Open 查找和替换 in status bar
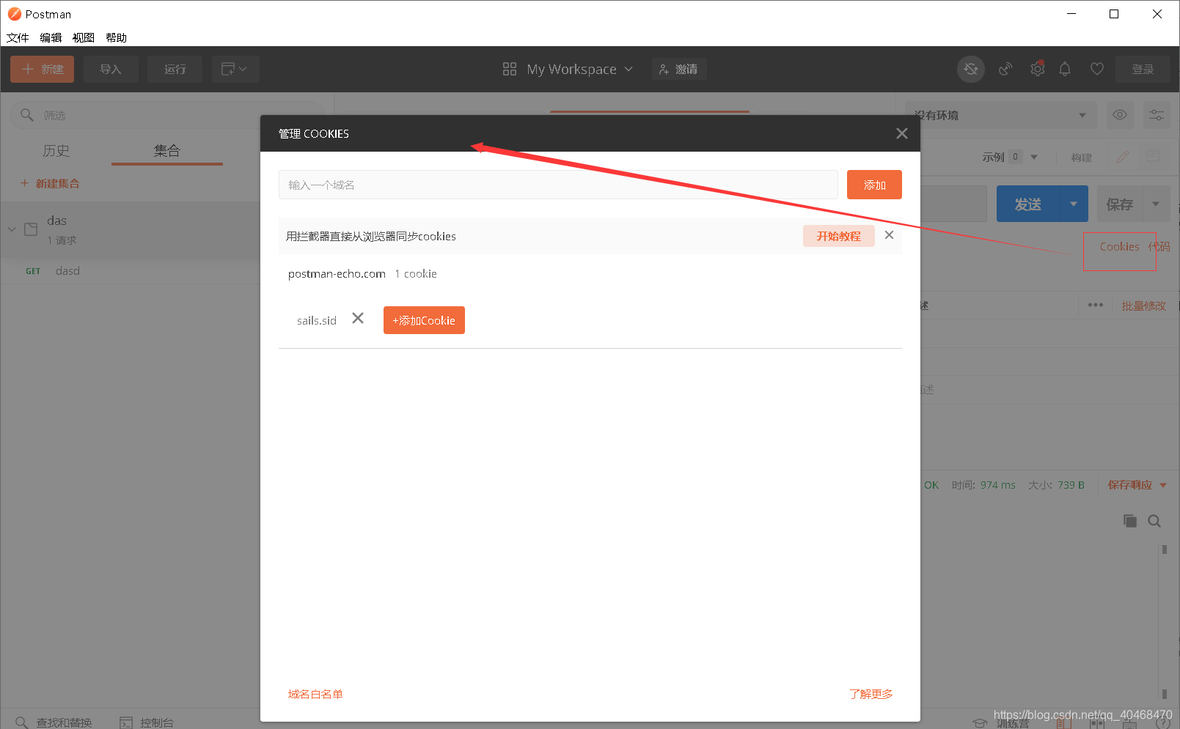The height and width of the screenshot is (729, 1180). click(x=54, y=722)
